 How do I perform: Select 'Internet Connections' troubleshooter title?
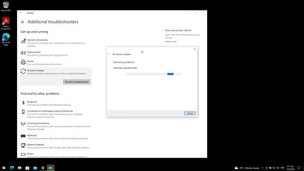coord(38,40)
